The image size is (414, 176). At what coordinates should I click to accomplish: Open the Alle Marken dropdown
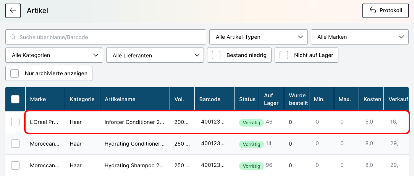click(360, 37)
